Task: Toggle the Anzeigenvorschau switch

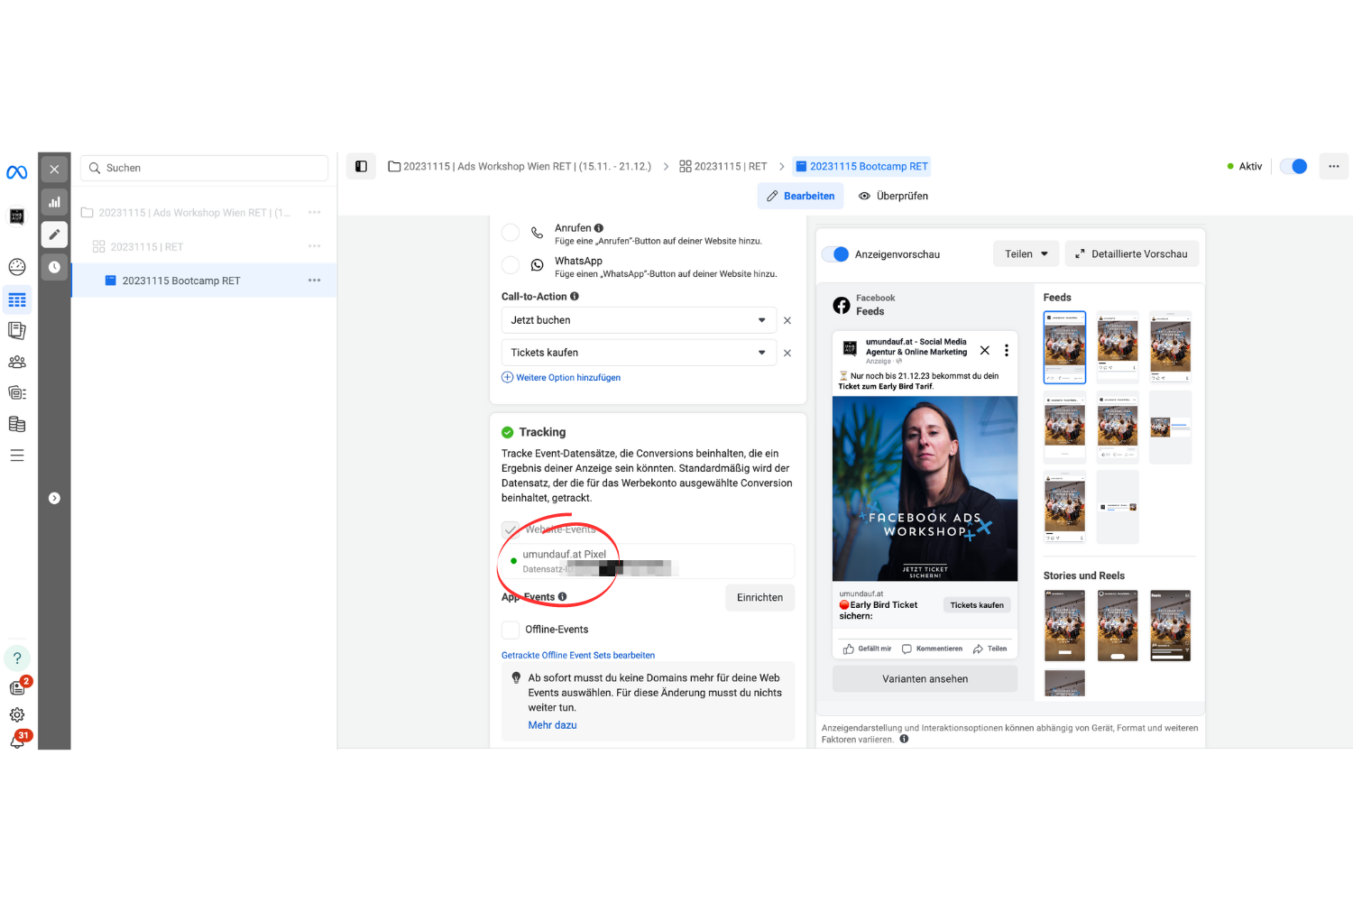Action: coord(835,254)
